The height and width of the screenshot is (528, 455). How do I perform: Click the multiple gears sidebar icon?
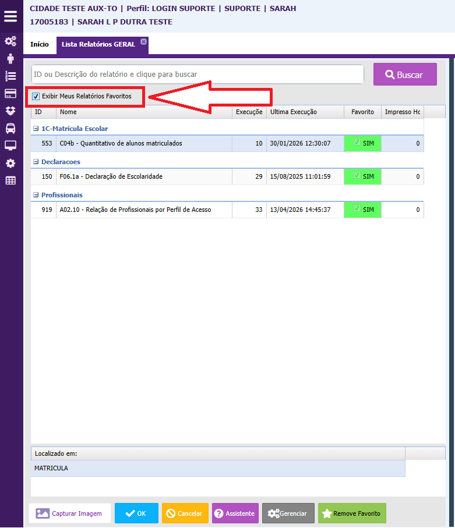[10, 41]
